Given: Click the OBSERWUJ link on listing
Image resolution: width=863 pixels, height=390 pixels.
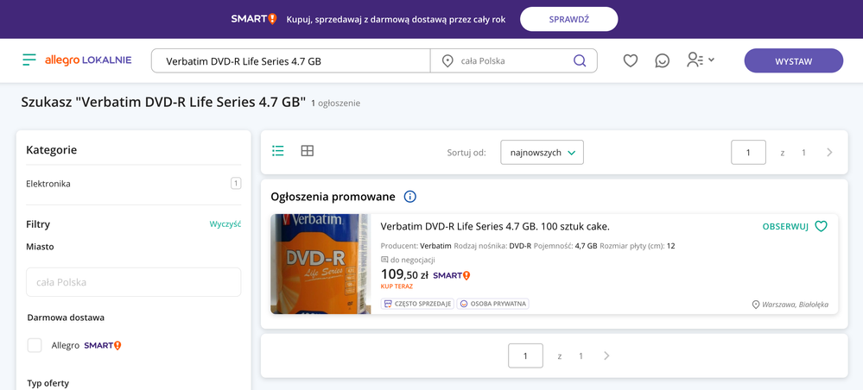Looking at the screenshot, I should click(785, 226).
